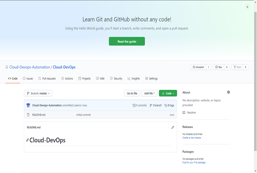Click the file icon next to README.md
The height and width of the screenshot is (173, 257).
[x=28, y=115]
